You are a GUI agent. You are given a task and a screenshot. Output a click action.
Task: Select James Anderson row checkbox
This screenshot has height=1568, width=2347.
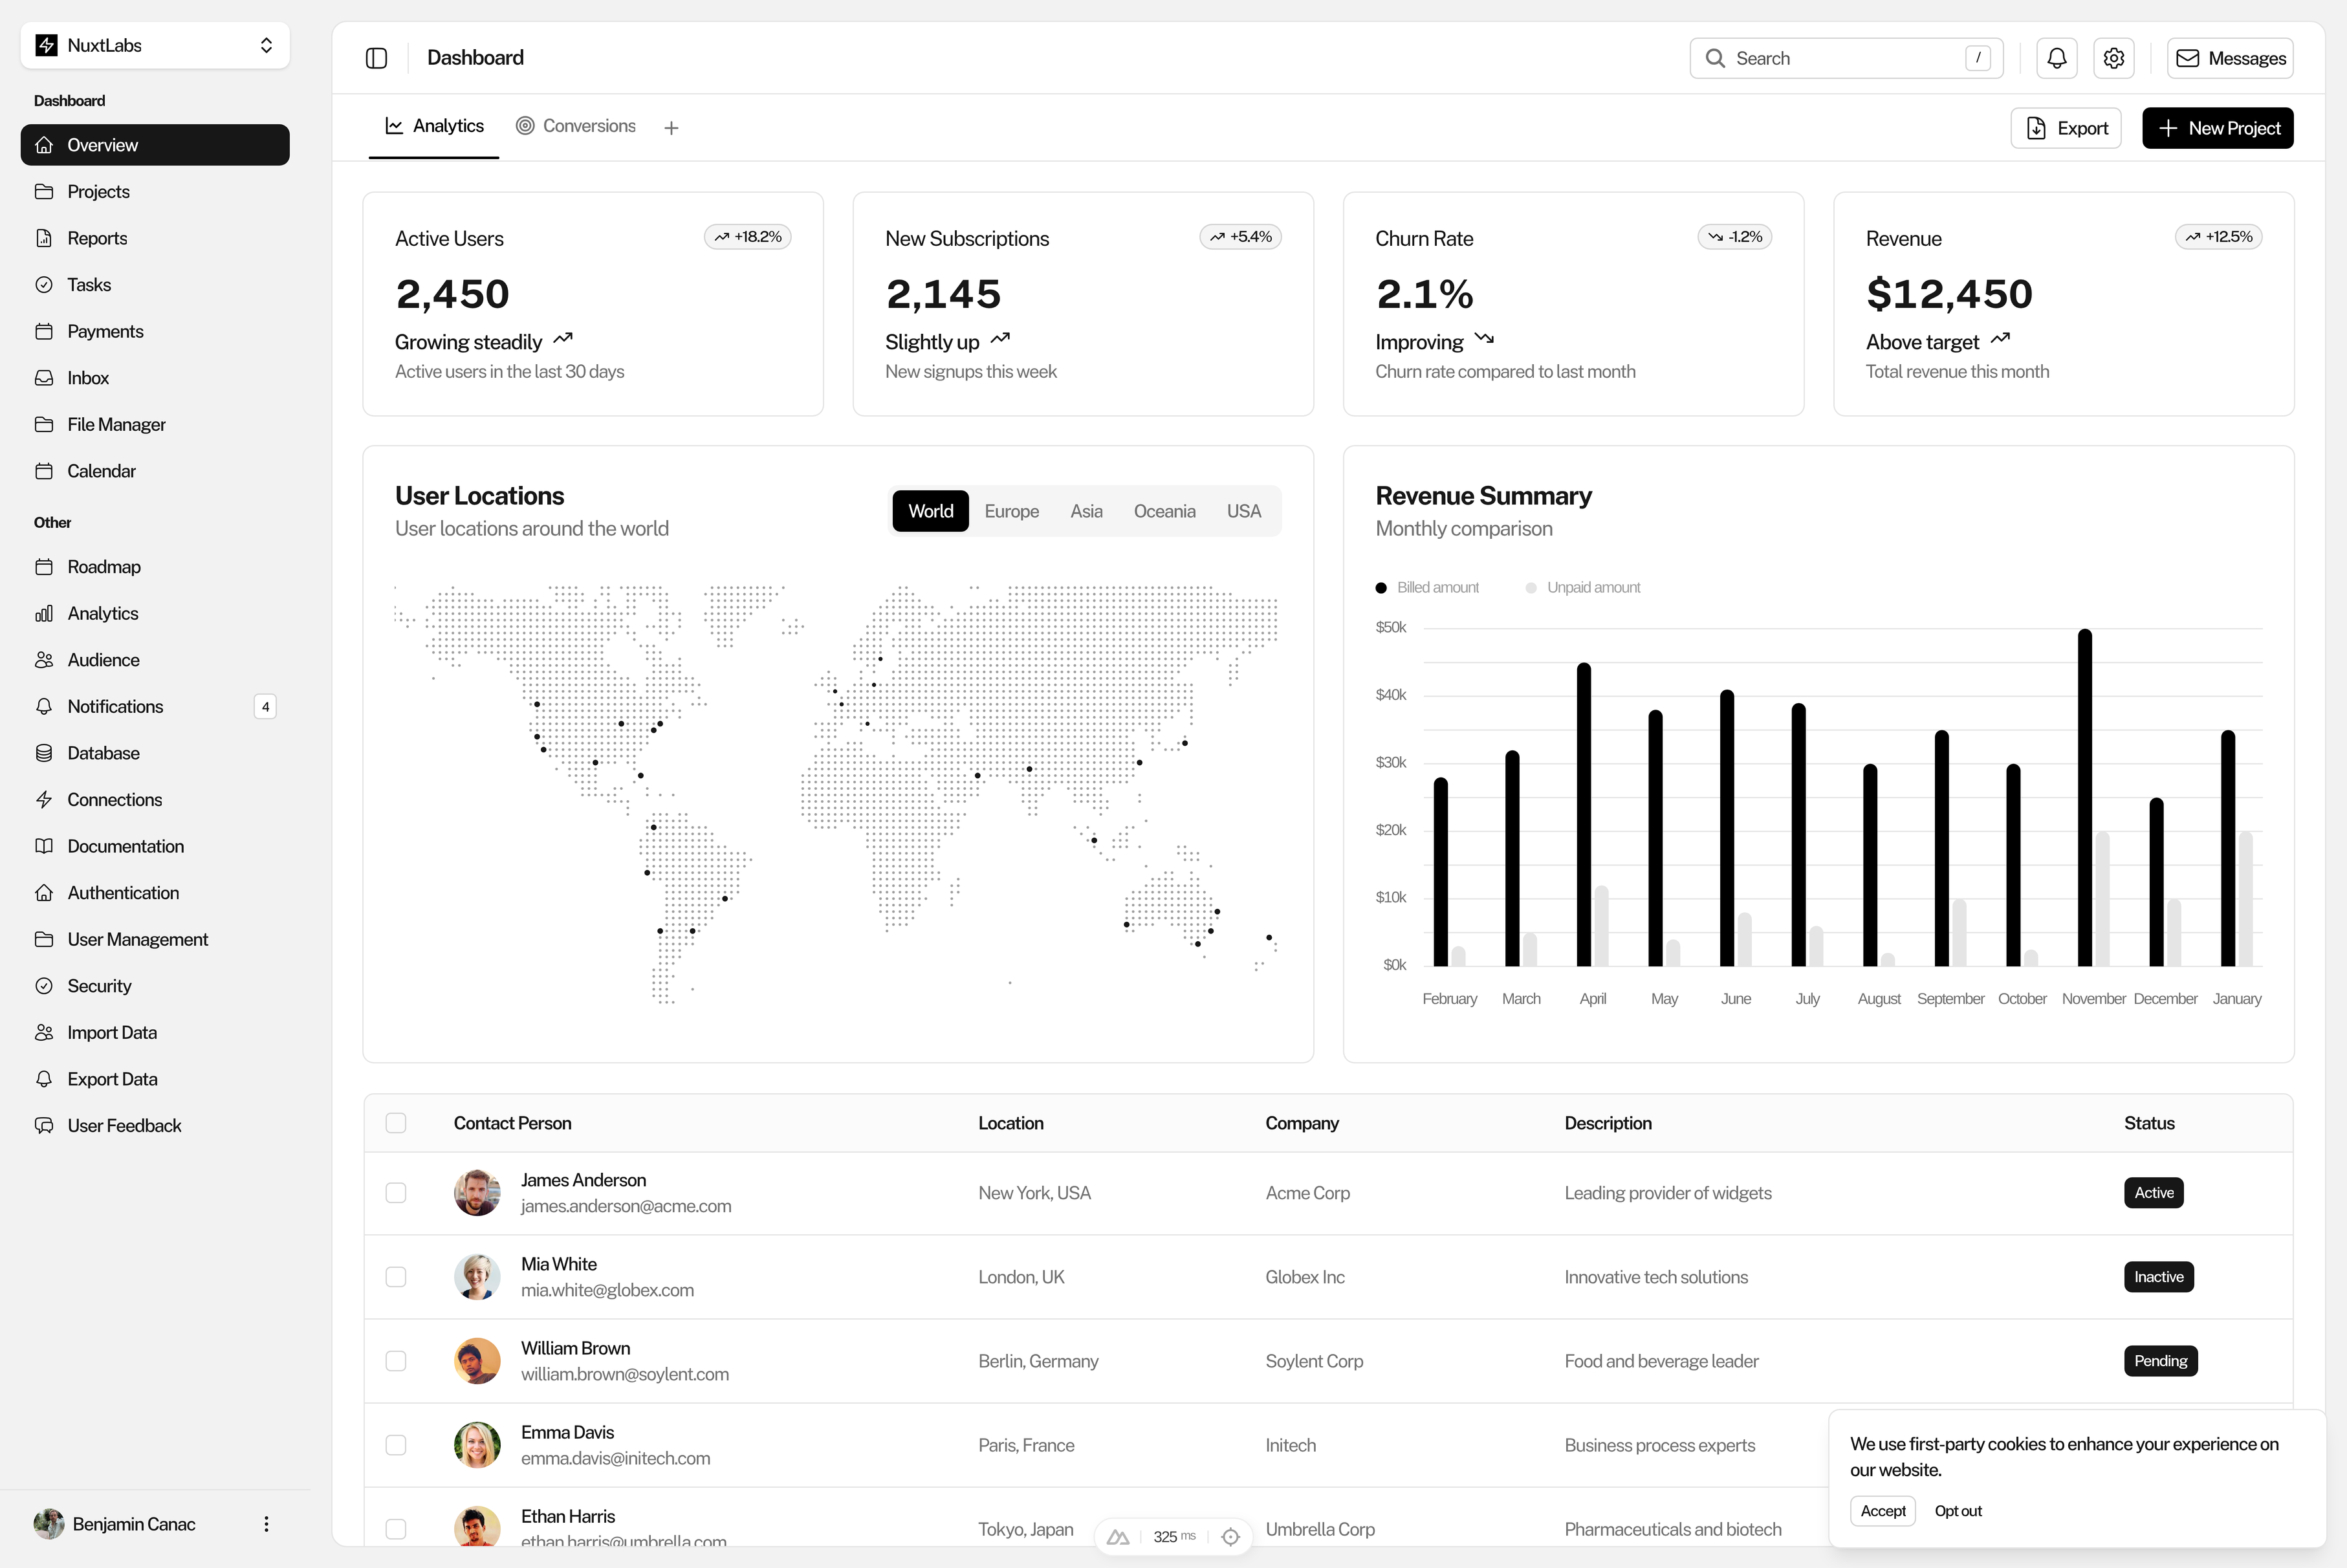[396, 1193]
